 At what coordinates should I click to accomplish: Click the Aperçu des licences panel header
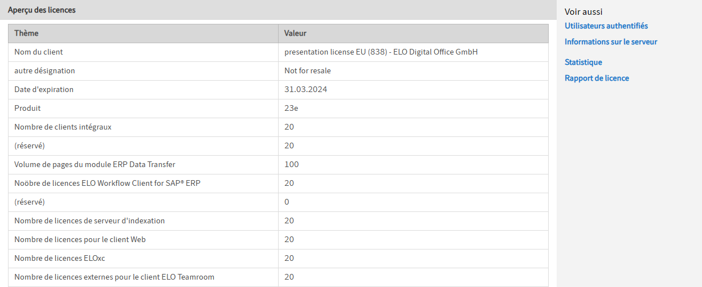point(278,10)
